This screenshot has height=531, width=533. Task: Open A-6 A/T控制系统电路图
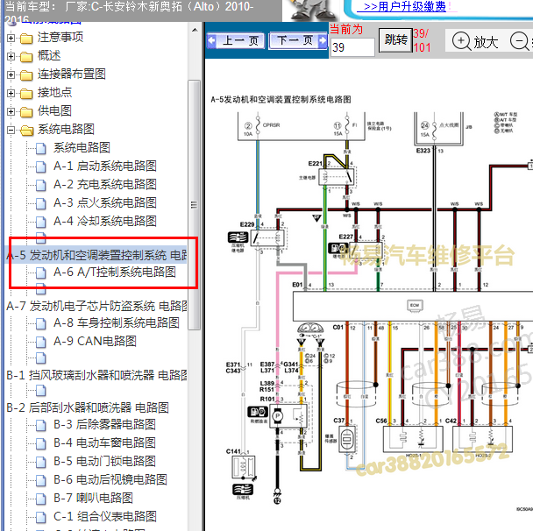pyautogui.click(x=115, y=273)
